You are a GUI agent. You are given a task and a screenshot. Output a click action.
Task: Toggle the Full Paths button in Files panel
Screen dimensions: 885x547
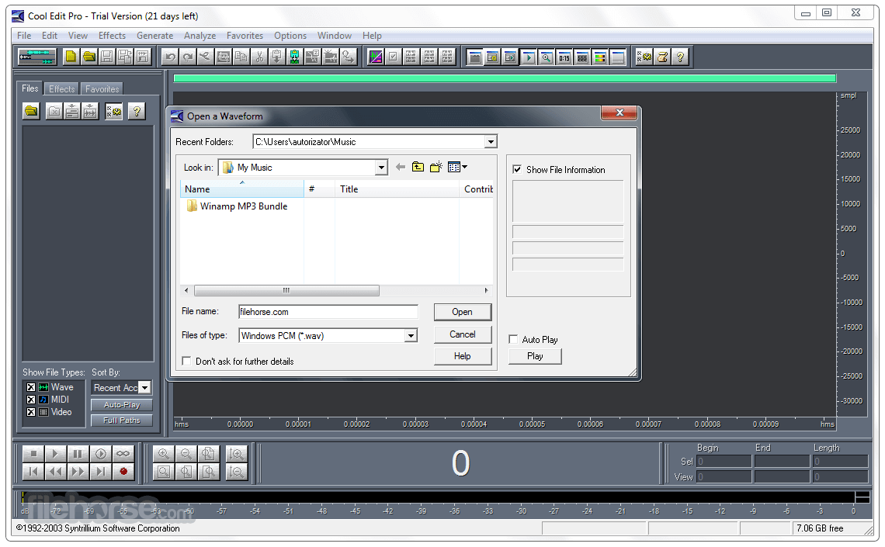pyautogui.click(x=121, y=420)
